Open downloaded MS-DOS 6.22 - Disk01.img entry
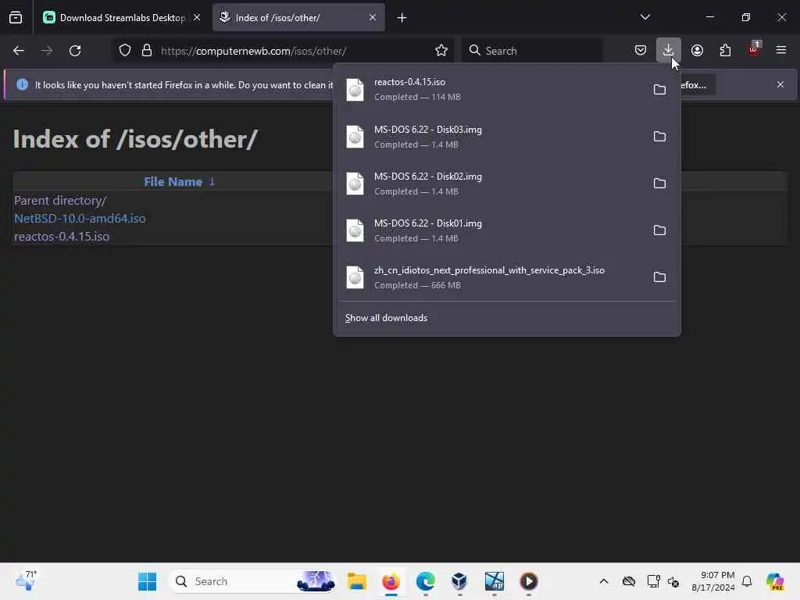 click(x=491, y=230)
